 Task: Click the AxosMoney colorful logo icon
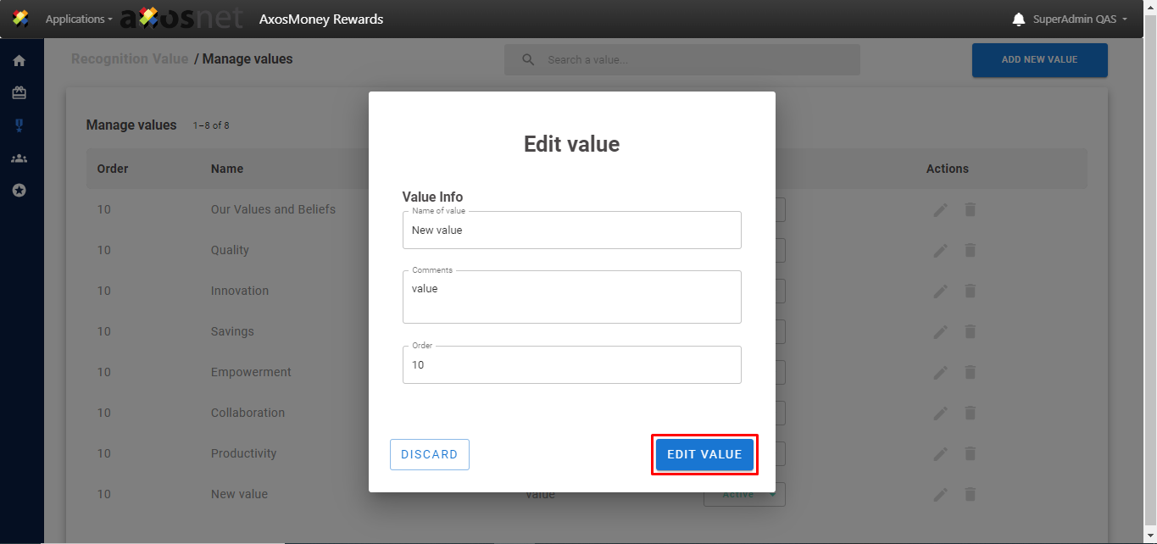coord(21,19)
